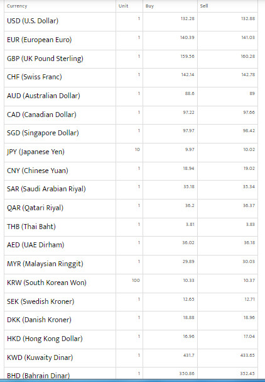Select the USD (U.S. Dollar) row
265x382 pixels.
[131, 21]
